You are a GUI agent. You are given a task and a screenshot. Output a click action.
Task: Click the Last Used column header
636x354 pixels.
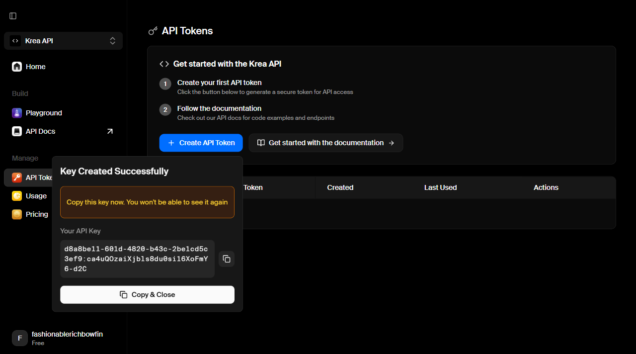coord(440,187)
